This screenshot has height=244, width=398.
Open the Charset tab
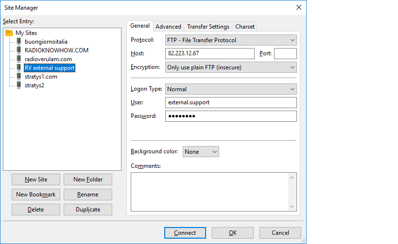tap(245, 27)
